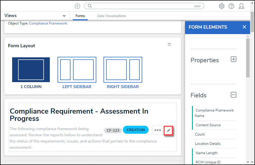
Task: Choose the Right Sidebar layout
Action: [x=123, y=70]
